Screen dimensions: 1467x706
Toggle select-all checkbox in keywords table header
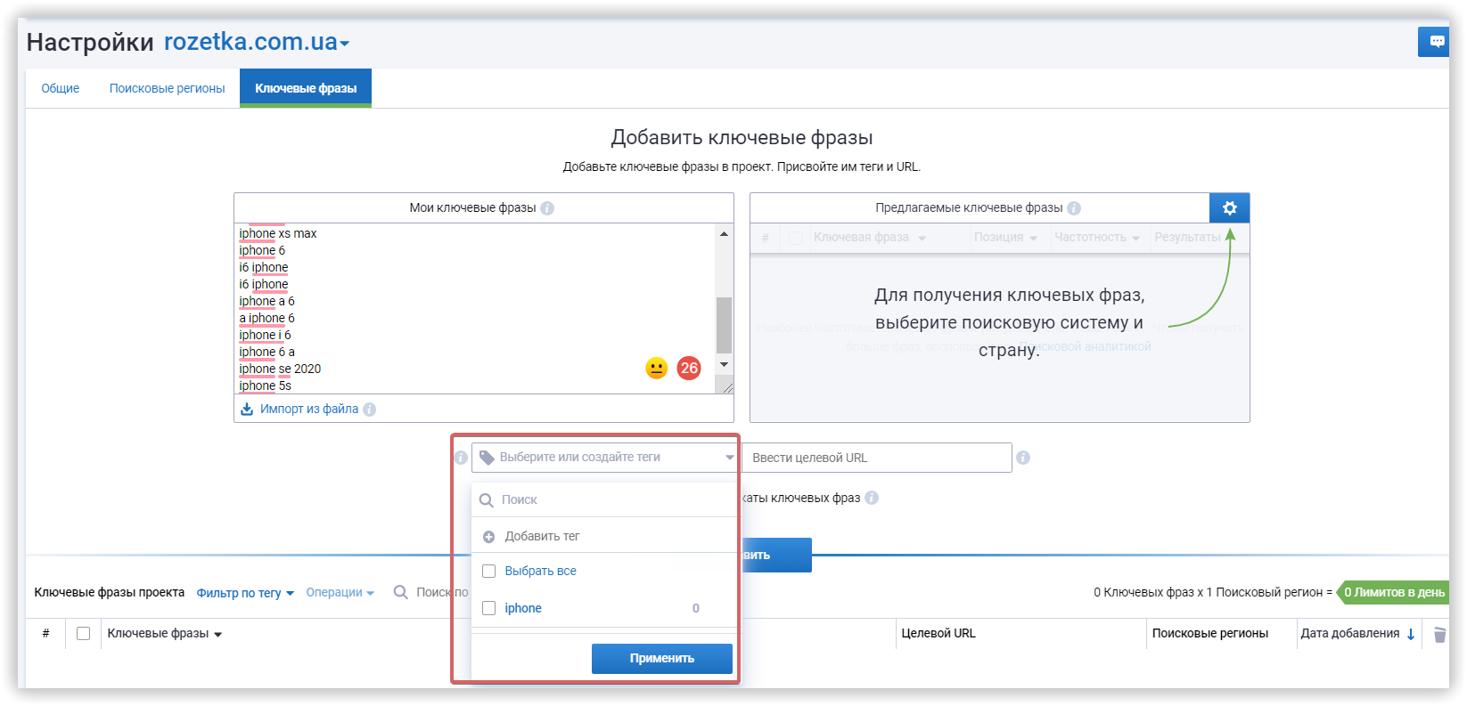tap(84, 634)
